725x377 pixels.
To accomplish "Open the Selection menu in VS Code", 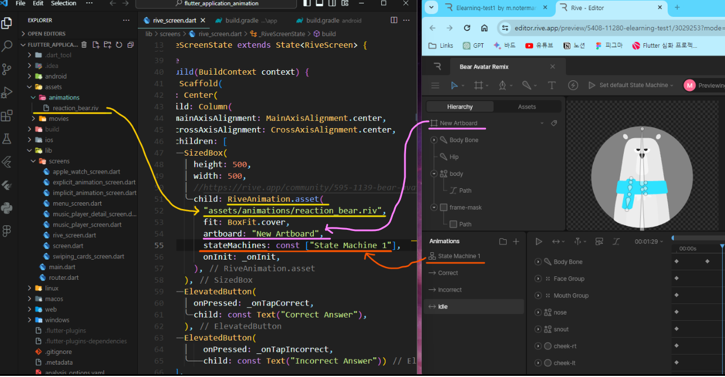I will tap(64, 3).
